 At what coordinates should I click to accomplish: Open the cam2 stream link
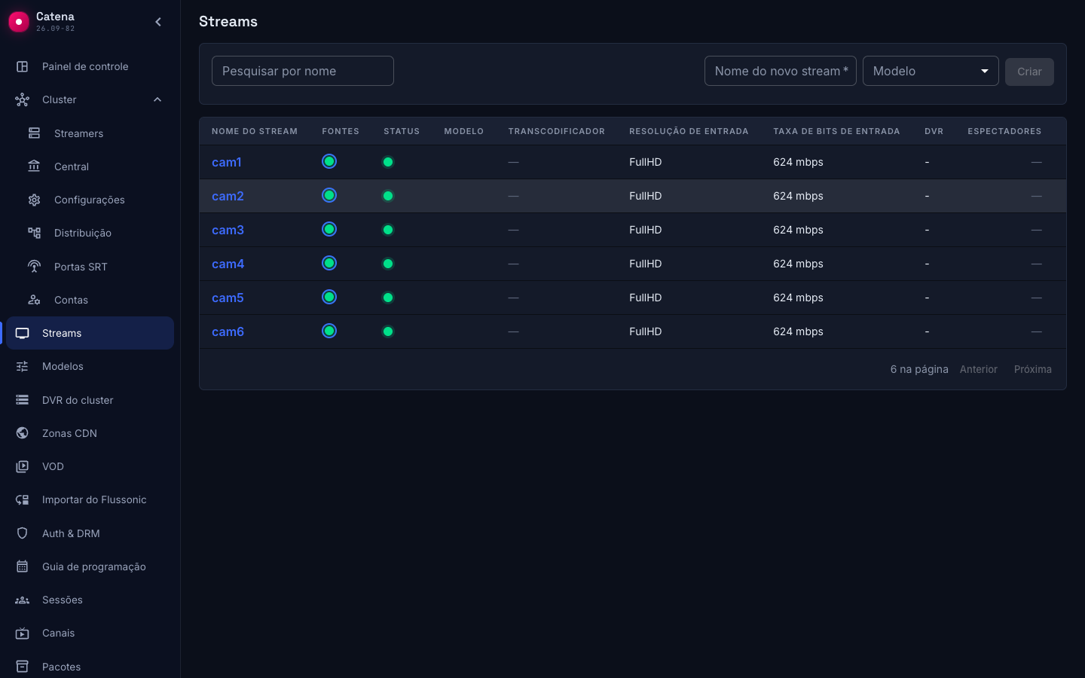pos(228,196)
